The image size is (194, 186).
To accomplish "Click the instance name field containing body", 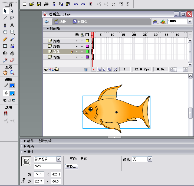I will coord(47,166).
